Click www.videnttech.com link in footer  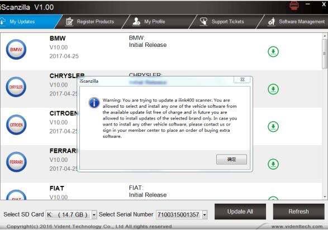pyautogui.click(x=297, y=227)
